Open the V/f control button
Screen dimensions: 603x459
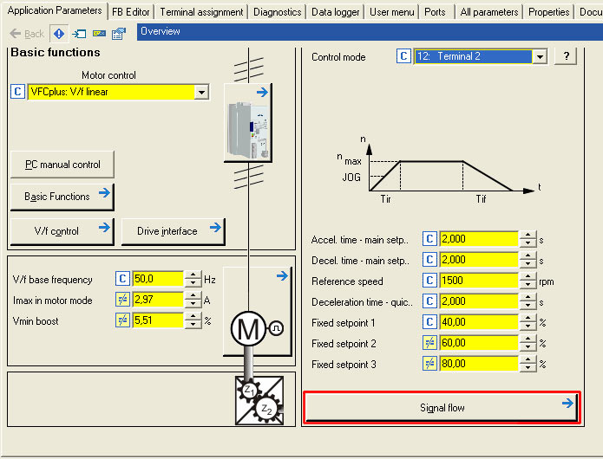click(62, 231)
